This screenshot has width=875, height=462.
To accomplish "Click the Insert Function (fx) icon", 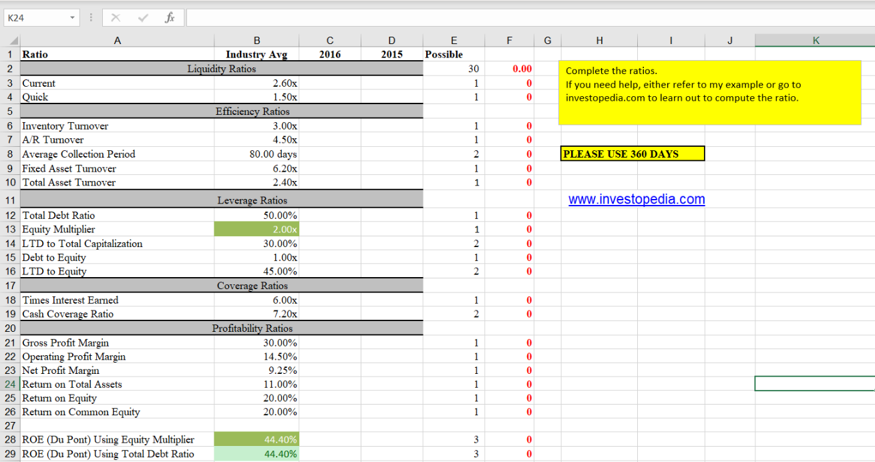I will click(168, 17).
